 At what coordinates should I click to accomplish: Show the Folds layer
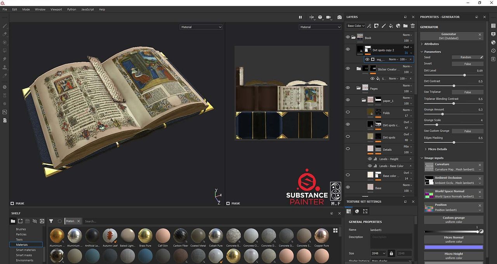[x=348, y=112]
